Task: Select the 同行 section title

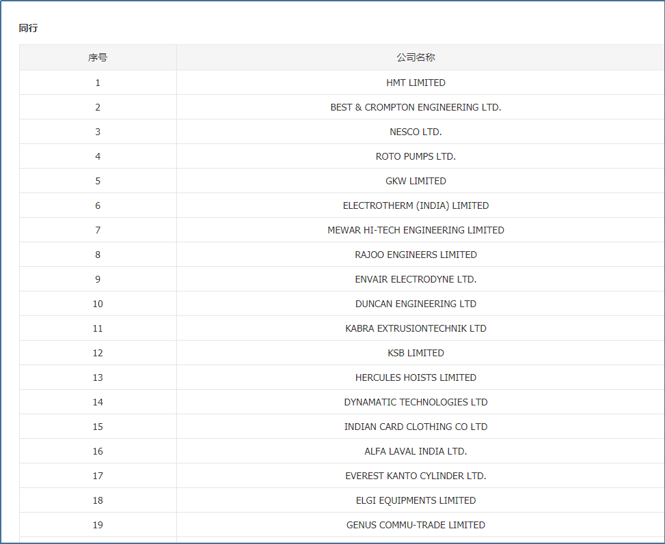Action: click(x=29, y=28)
